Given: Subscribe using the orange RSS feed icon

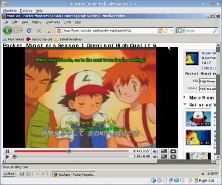Looking at the screenshot, I should click(160, 31).
